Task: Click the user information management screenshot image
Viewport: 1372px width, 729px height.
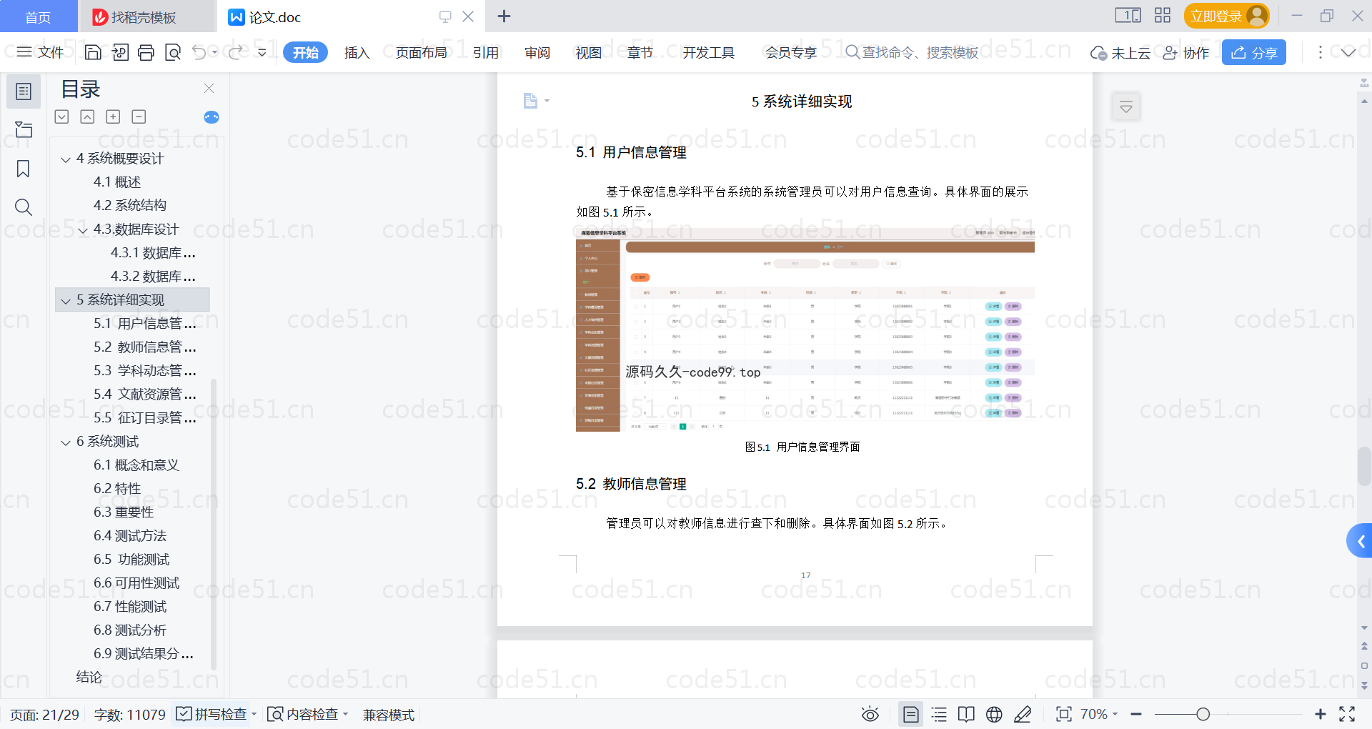Action: (x=805, y=329)
